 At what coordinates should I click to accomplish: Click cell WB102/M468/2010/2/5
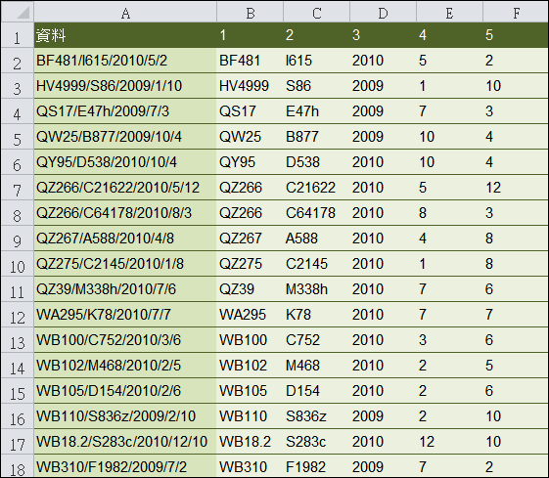pos(125,366)
